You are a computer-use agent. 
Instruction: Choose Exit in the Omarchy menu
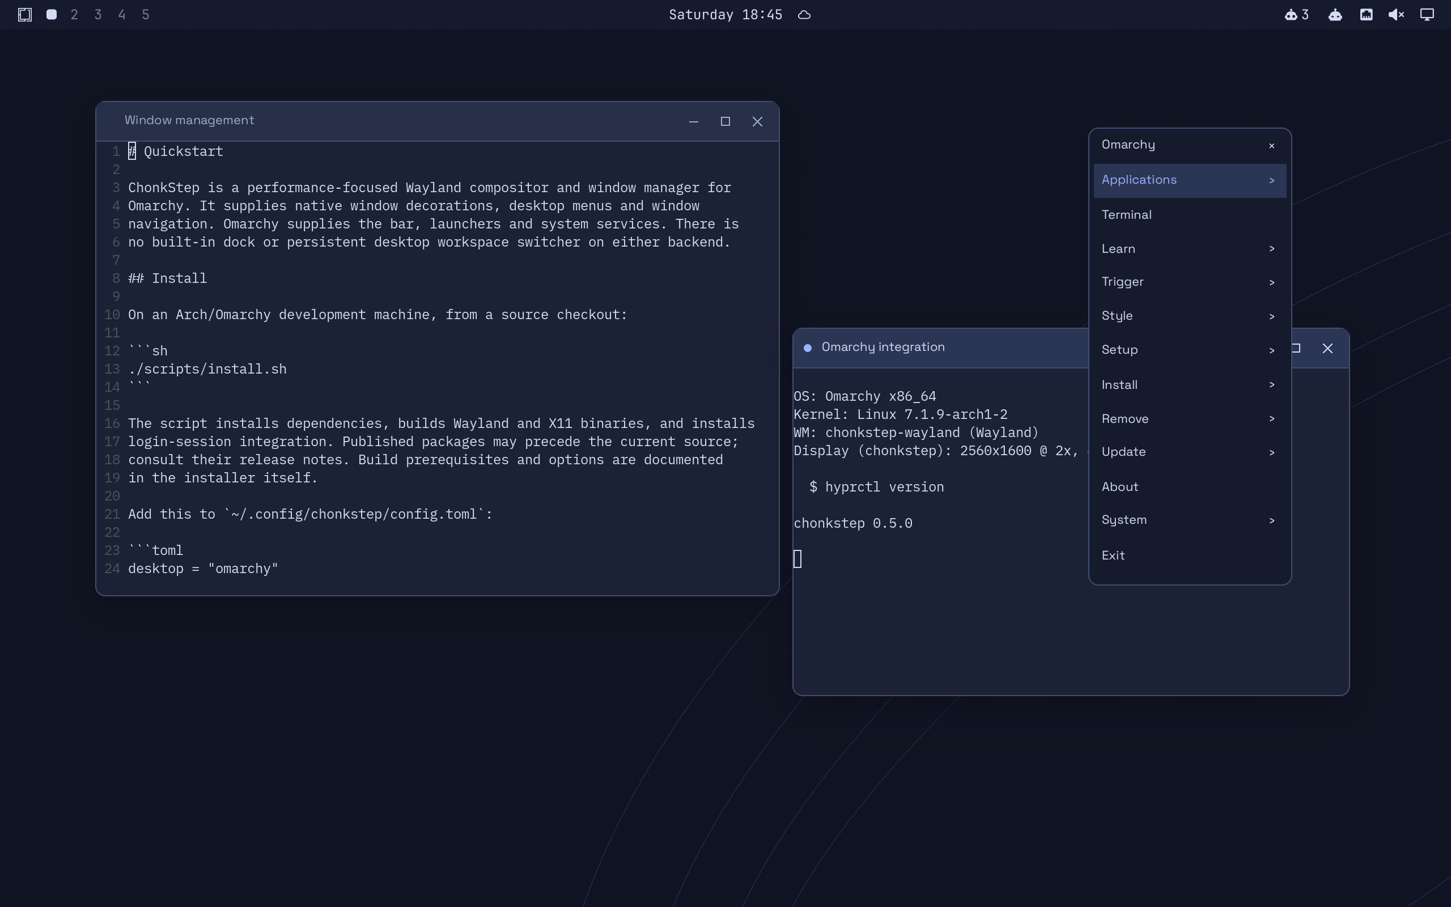pyautogui.click(x=1190, y=556)
